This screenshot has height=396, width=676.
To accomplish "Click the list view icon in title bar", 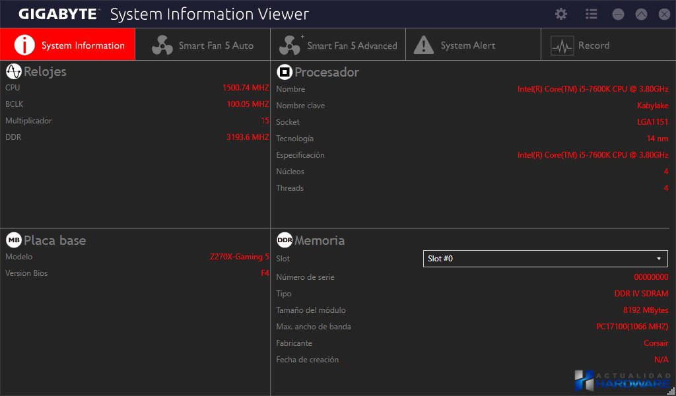I will (591, 14).
